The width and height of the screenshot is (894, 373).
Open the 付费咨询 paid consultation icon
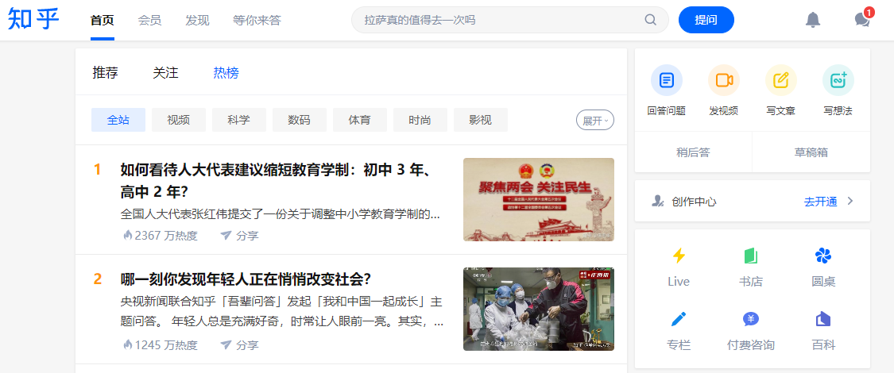pyautogui.click(x=751, y=320)
